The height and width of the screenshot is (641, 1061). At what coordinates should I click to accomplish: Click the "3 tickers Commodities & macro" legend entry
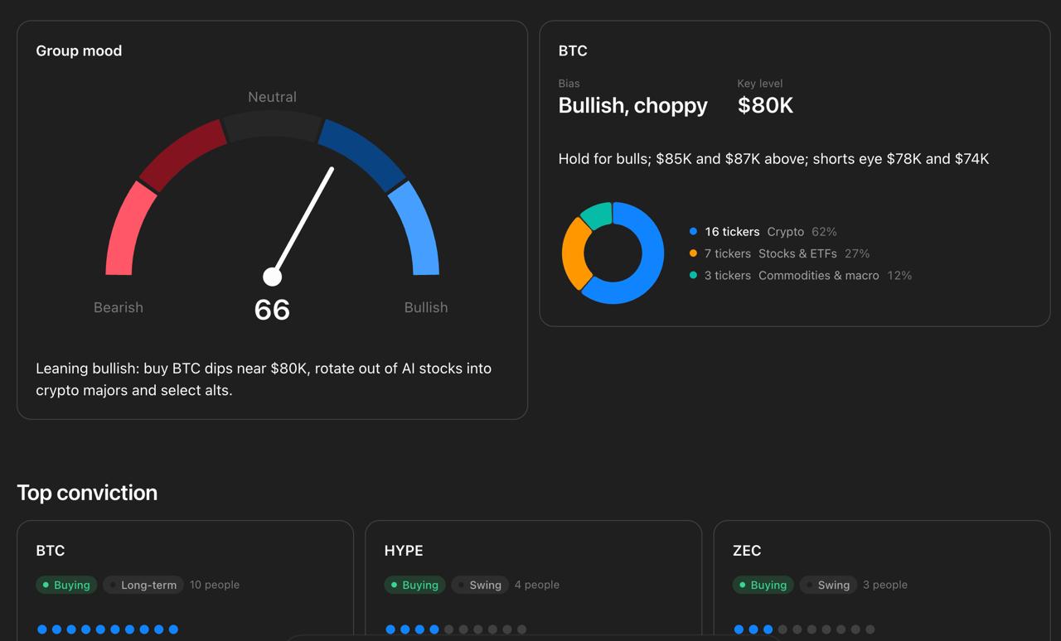(x=800, y=275)
